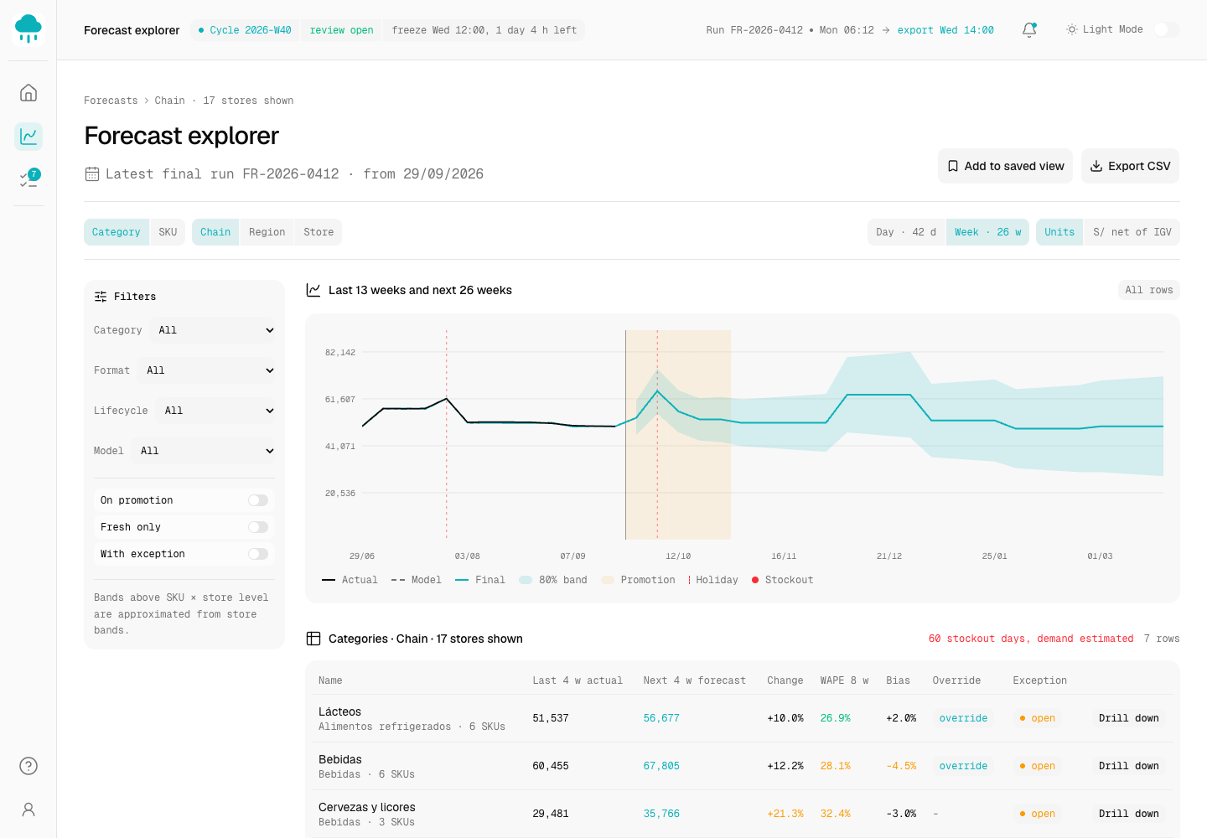Select the SKU grouping tab

(168, 232)
